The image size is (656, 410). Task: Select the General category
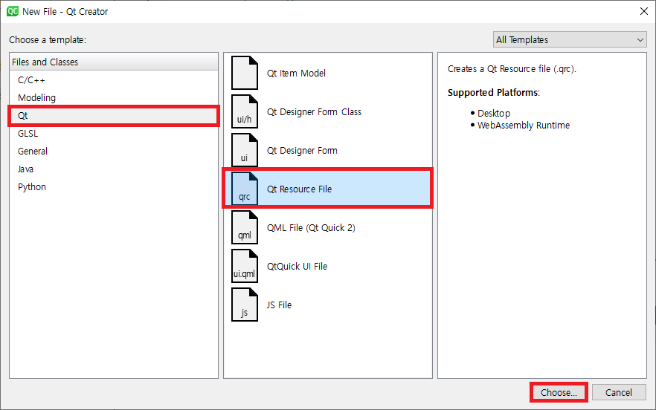coord(114,152)
